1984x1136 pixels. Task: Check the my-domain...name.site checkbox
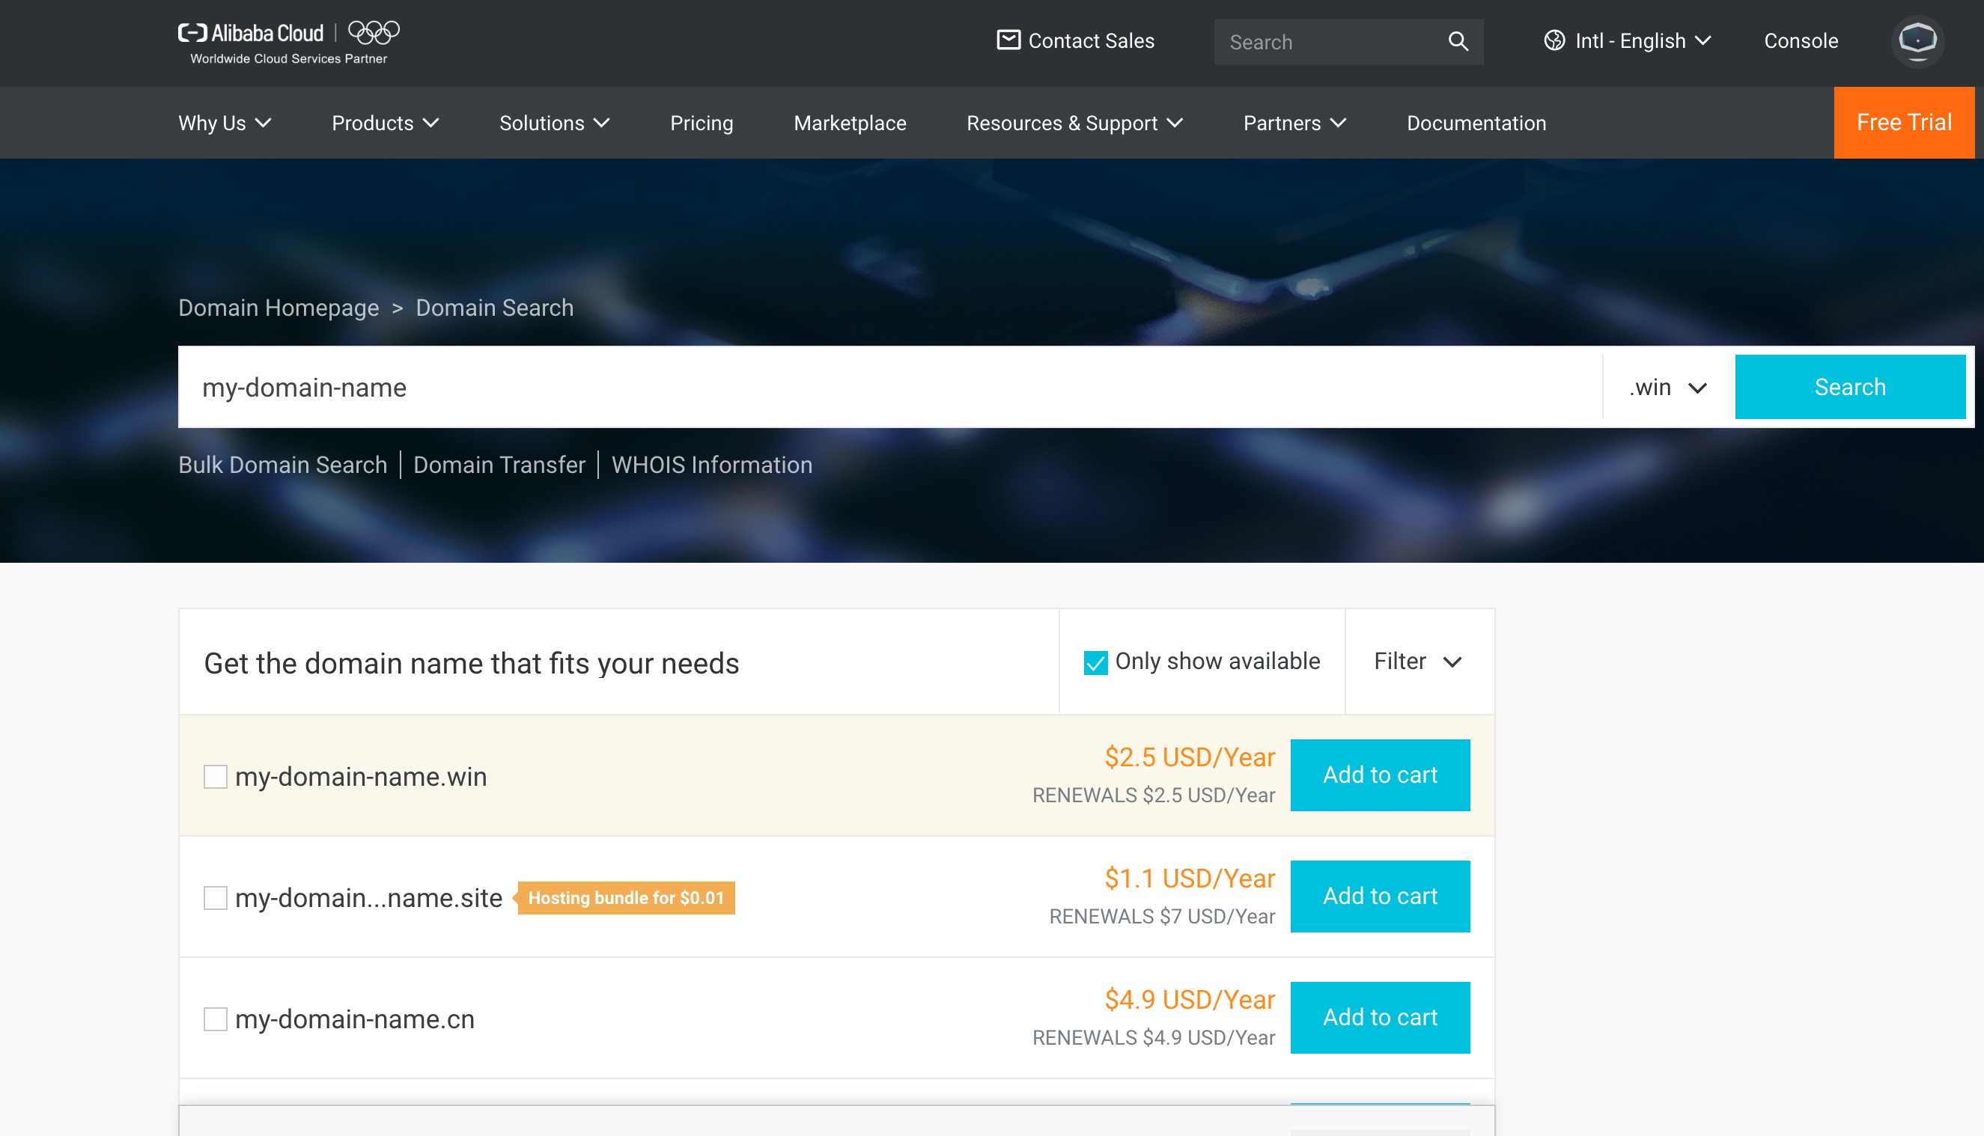(216, 898)
